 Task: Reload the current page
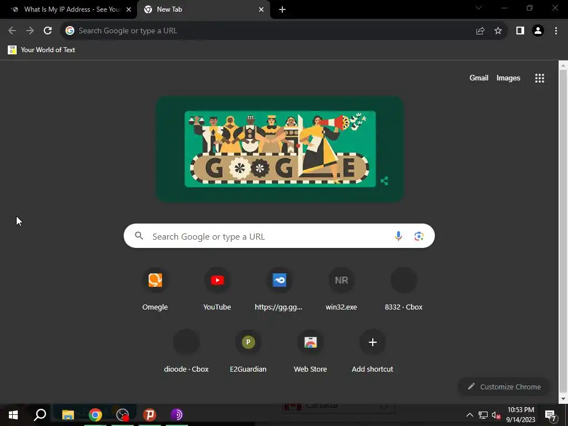(48, 31)
